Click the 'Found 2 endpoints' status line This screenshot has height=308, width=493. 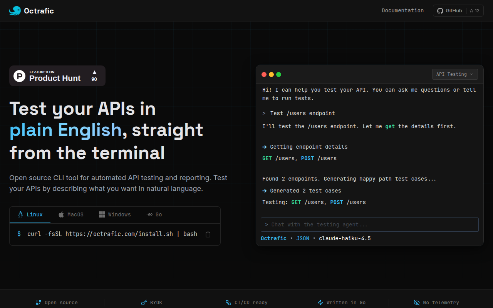349,179
